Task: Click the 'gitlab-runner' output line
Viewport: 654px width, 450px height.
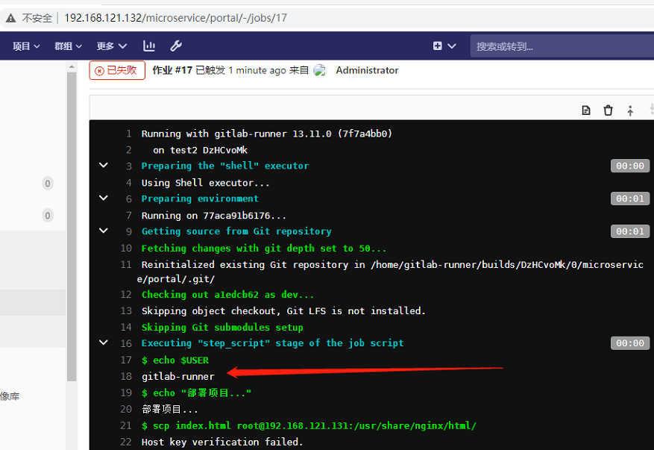Action: click(178, 377)
